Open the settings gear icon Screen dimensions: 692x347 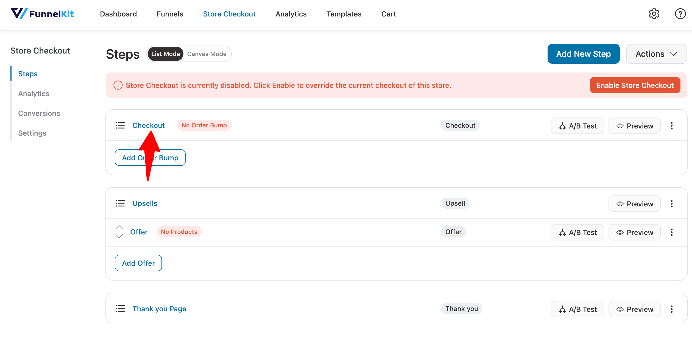pyautogui.click(x=654, y=14)
